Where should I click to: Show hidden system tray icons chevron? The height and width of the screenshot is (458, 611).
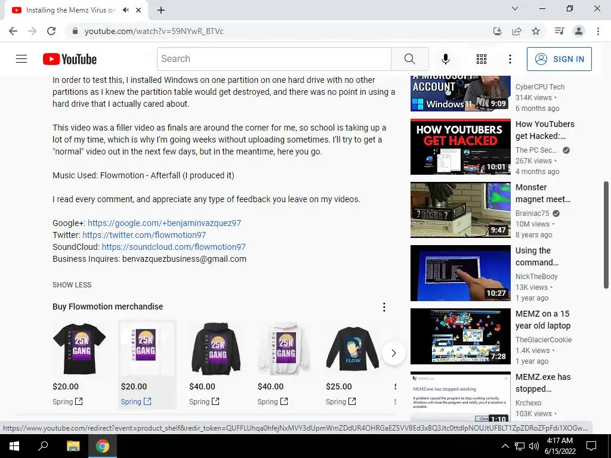505,446
